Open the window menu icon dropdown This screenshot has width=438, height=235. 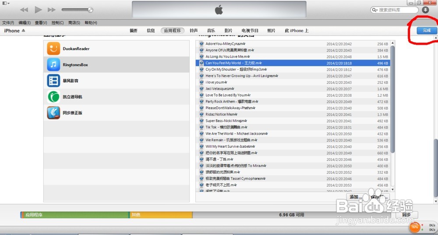pos(6,3)
